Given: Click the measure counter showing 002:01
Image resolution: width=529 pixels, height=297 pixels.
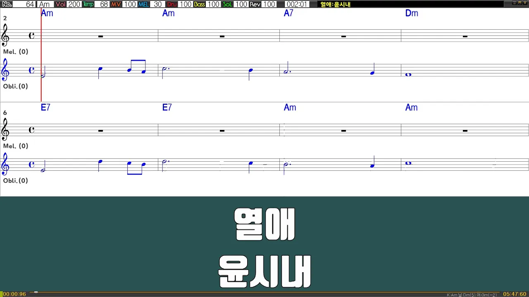Looking at the screenshot, I should pos(297,4).
